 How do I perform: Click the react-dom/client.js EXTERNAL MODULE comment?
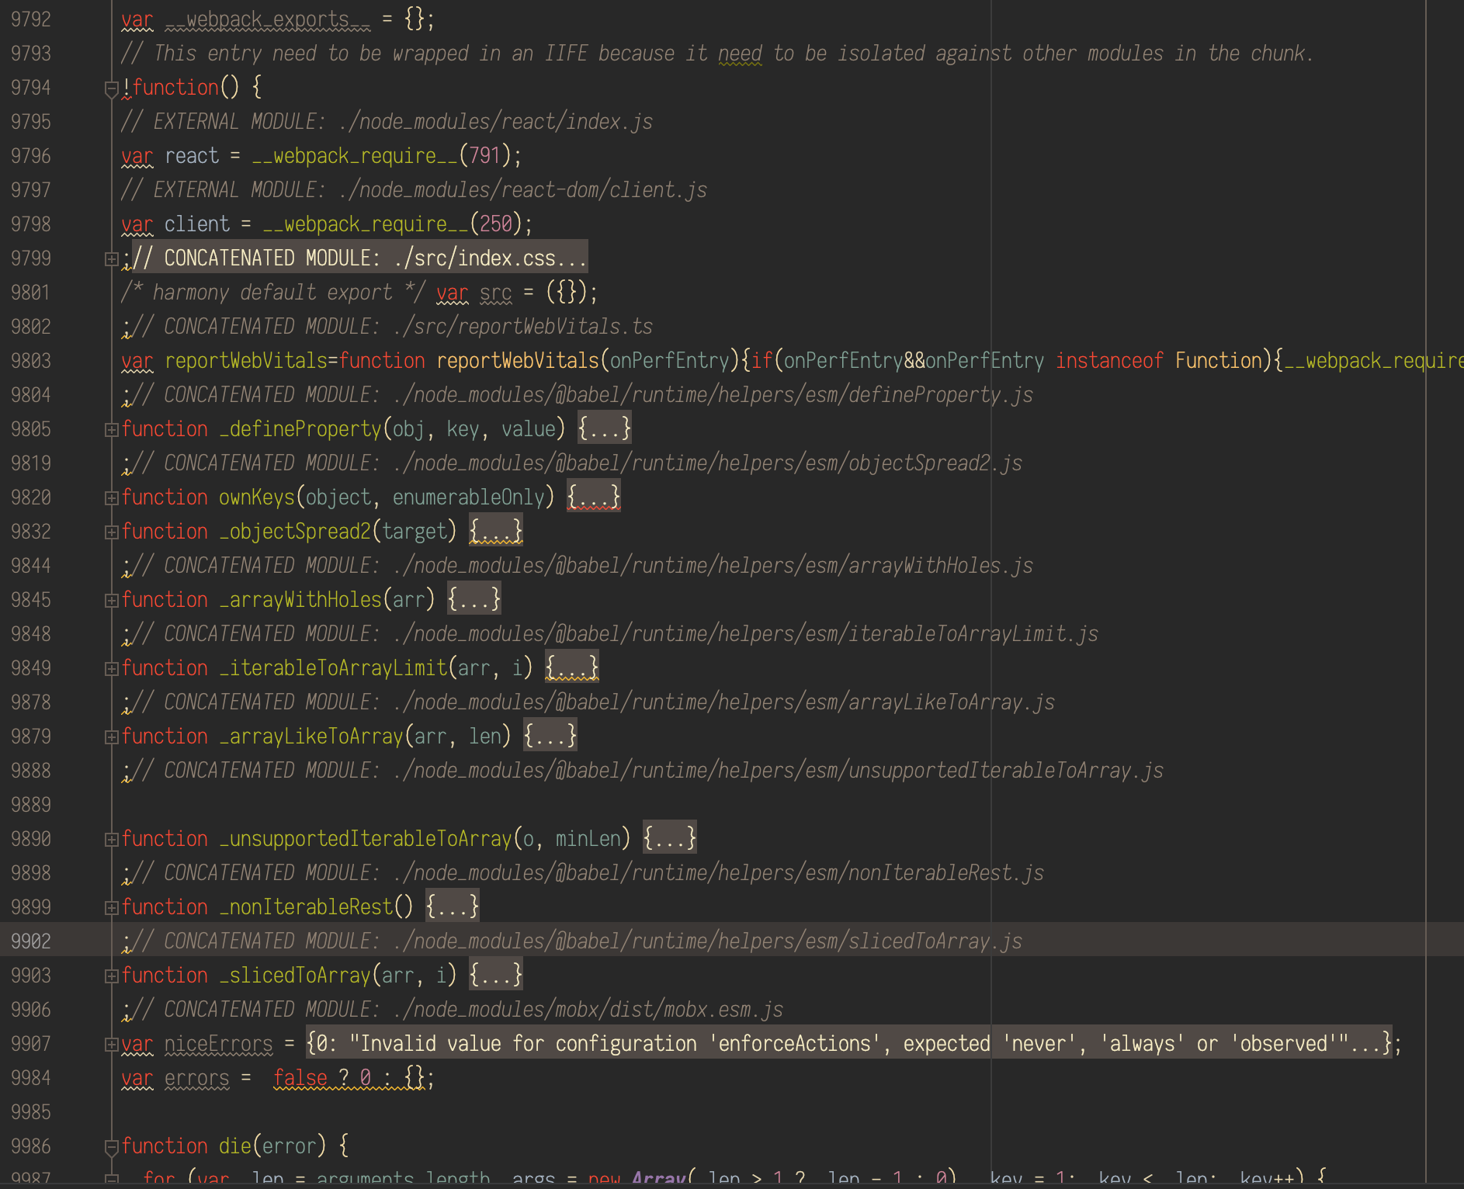click(415, 190)
